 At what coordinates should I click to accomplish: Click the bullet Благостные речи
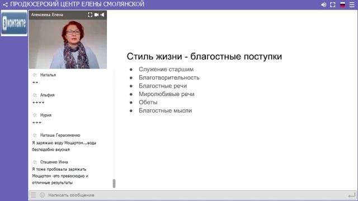coord(163,86)
